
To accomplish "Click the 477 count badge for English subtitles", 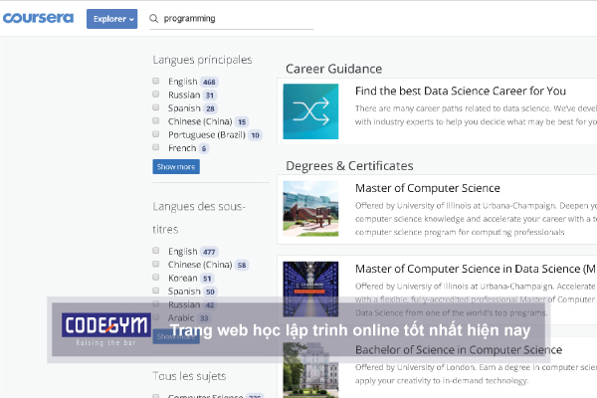I will pos(209,252).
